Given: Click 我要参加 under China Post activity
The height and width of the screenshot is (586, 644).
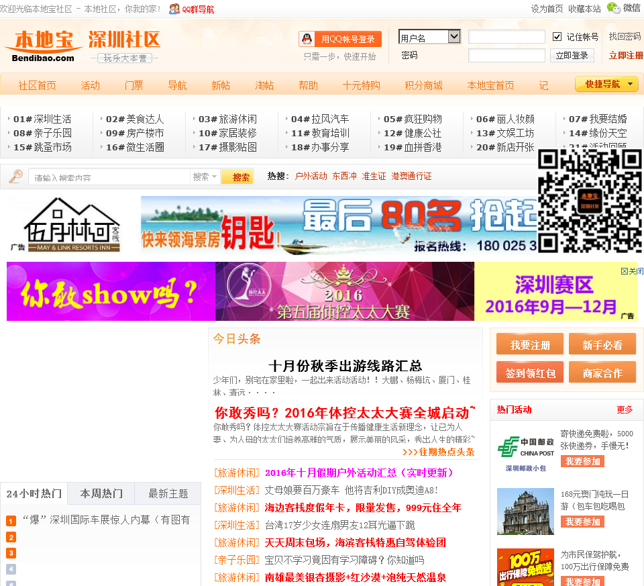Looking at the screenshot, I should tap(582, 462).
